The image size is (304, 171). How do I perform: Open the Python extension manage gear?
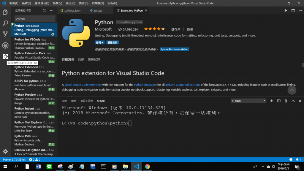[x=53, y=34]
